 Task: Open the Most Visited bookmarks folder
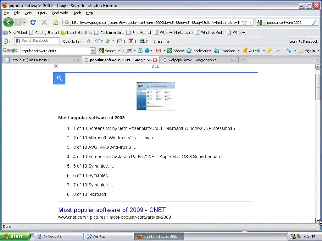pos(15,33)
